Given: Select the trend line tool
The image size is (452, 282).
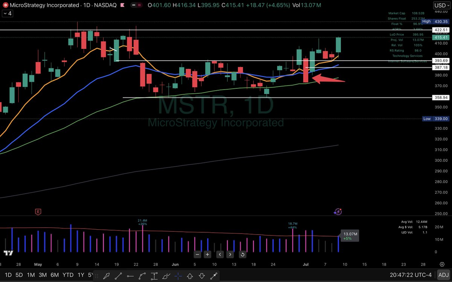Looking at the screenshot, I should 119,275.
